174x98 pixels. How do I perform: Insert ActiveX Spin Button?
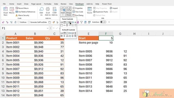tap(62, 36)
